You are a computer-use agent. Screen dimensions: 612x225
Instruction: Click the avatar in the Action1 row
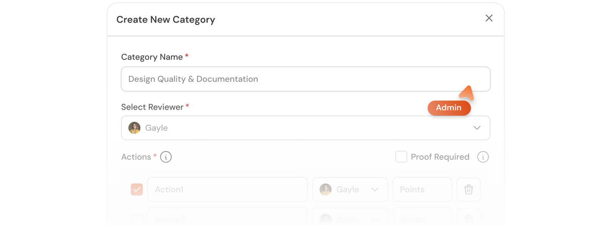(x=325, y=190)
